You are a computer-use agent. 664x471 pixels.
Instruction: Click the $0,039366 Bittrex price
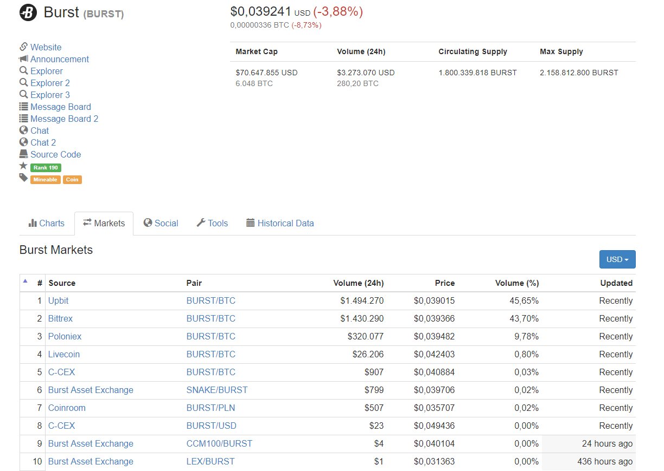(434, 318)
